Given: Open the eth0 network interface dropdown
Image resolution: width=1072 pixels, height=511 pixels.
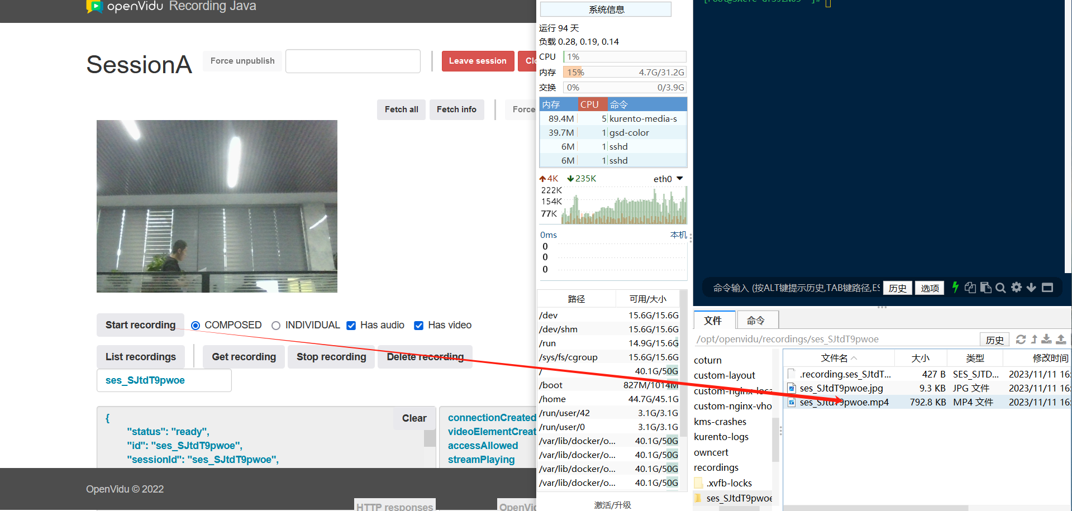Looking at the screenshot, I should pyautogui.click(x=669, y=179).
